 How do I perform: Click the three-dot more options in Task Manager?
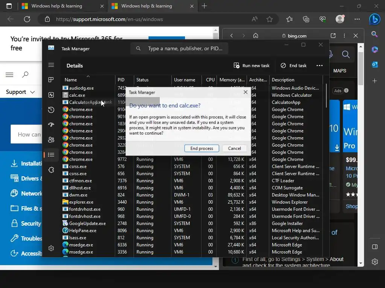[x=320, y=65]
